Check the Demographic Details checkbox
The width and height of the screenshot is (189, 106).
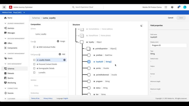click(34, 68)
